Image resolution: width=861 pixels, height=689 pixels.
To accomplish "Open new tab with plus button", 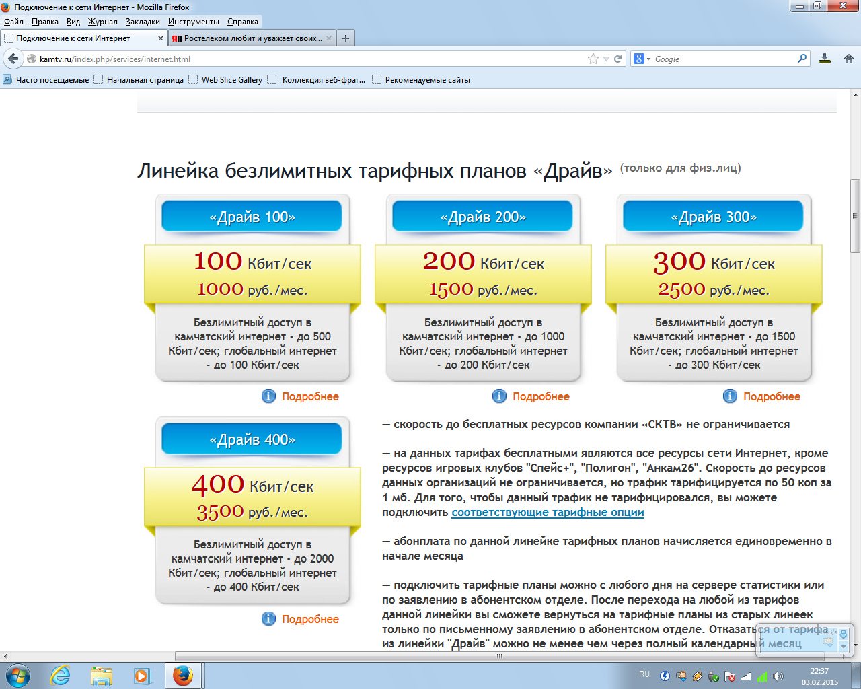I will (345, 38).
